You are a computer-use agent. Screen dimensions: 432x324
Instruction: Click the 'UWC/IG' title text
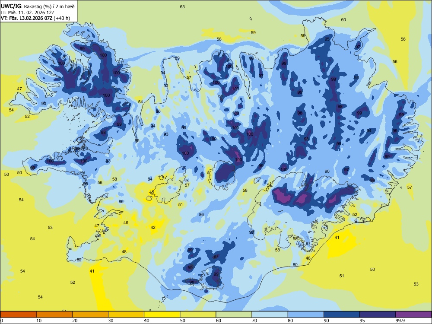pos(11,6)
